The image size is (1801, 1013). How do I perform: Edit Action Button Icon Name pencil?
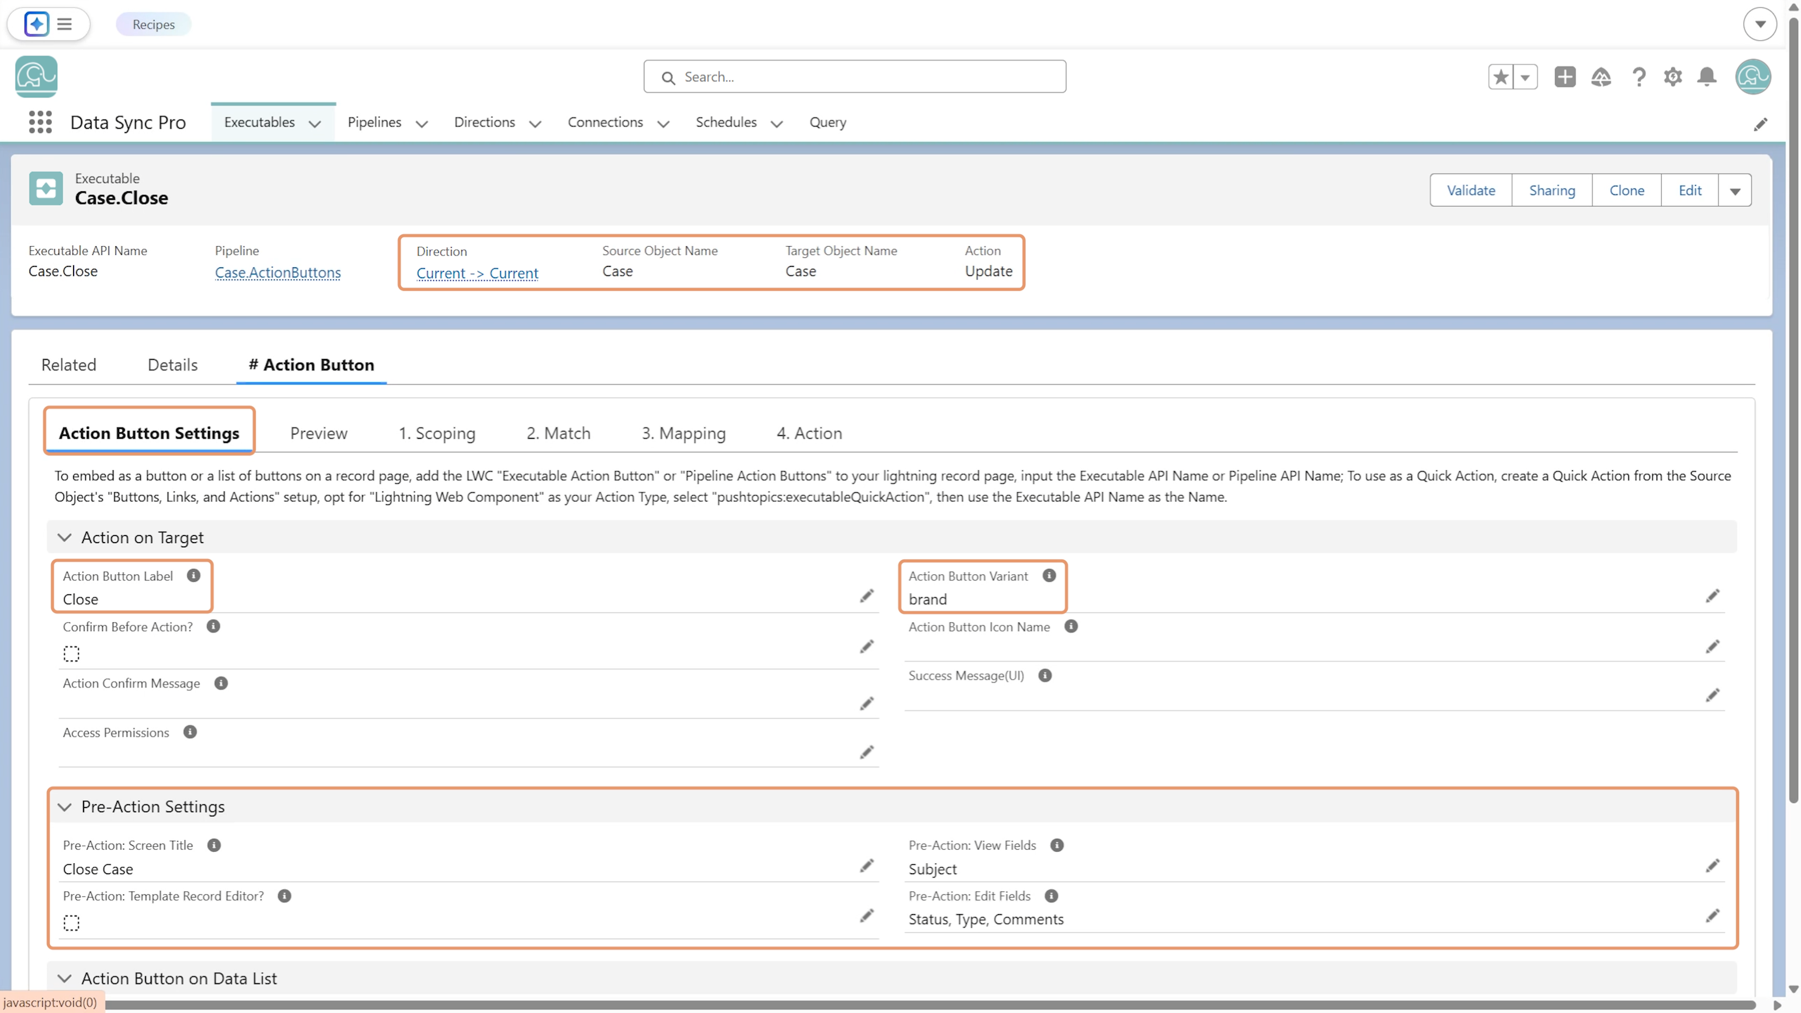(x=1712, y=647)
